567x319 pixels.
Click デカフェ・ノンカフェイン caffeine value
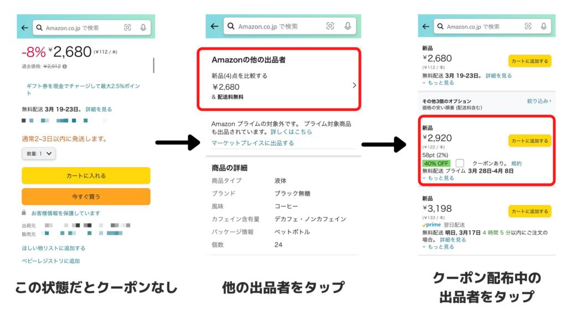(x=310, y=219)
